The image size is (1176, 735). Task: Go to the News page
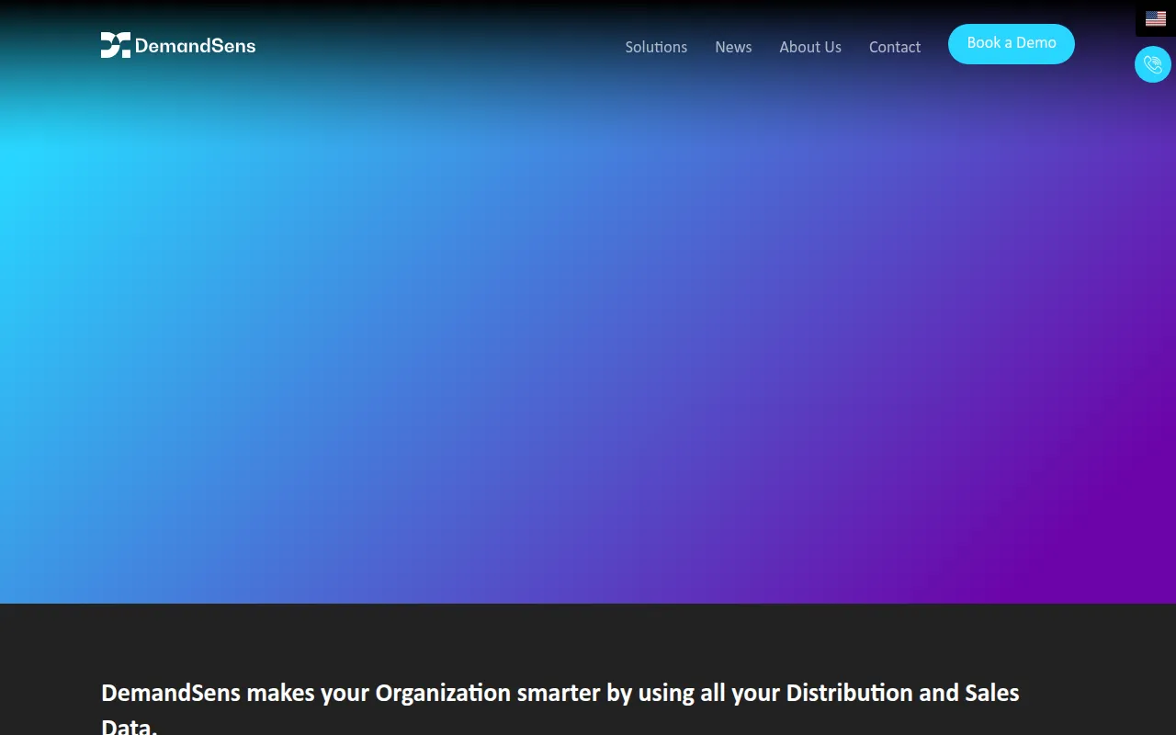click(x=733, y=47)
